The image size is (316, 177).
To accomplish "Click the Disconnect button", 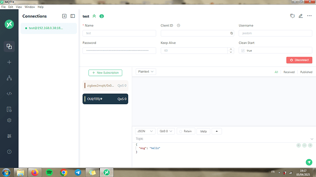I will (299, 60).
